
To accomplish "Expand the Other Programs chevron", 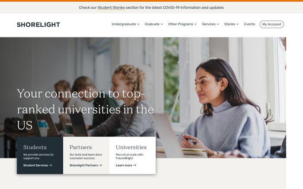I will click(196, 24).
